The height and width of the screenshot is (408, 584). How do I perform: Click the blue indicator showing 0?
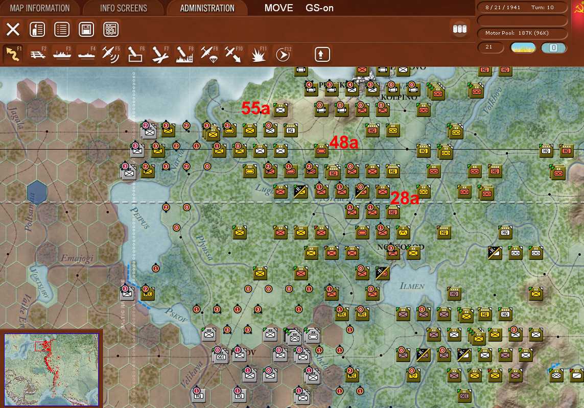553,47
